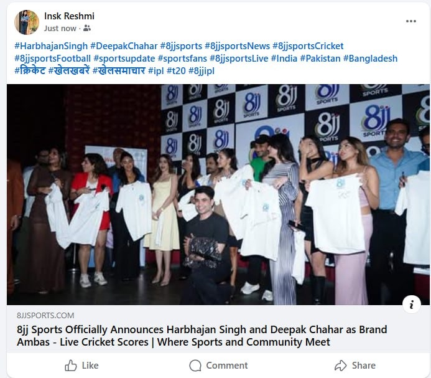Open the Insk Reshmi profile name
Viewport: 431px width, 378px height.
point(69,16)
